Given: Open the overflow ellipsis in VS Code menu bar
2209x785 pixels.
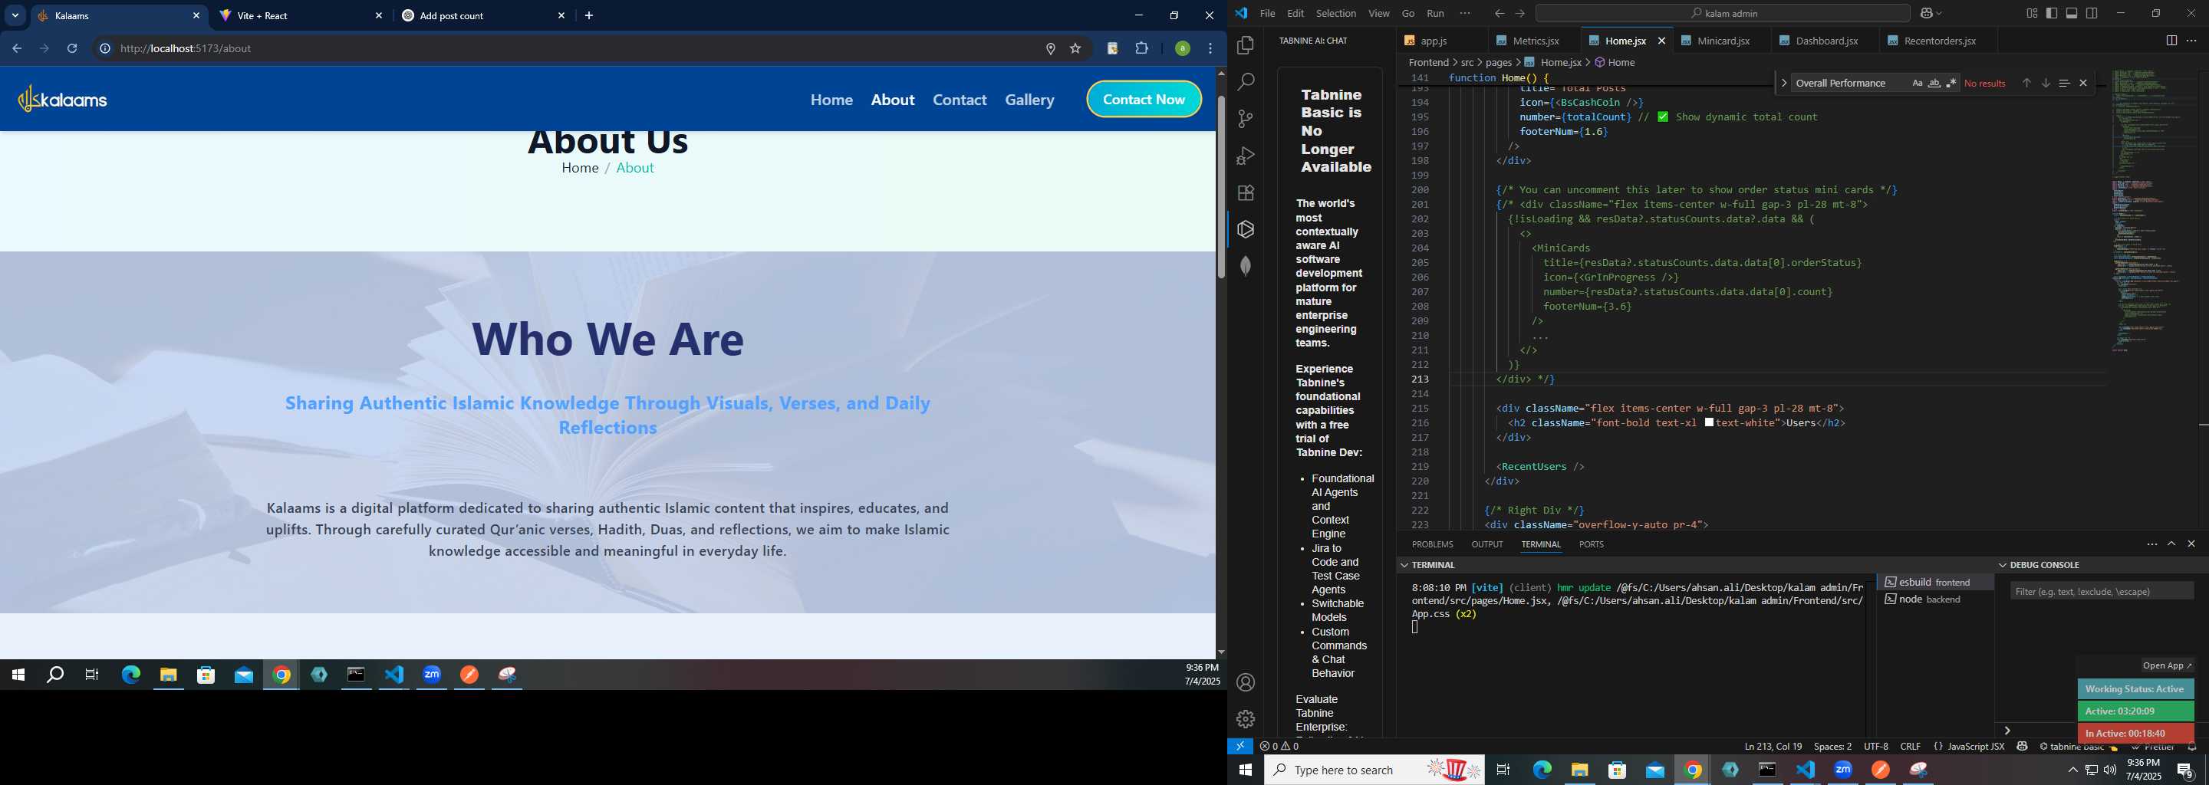Looking at the screenshot, I should [1465, 14].
